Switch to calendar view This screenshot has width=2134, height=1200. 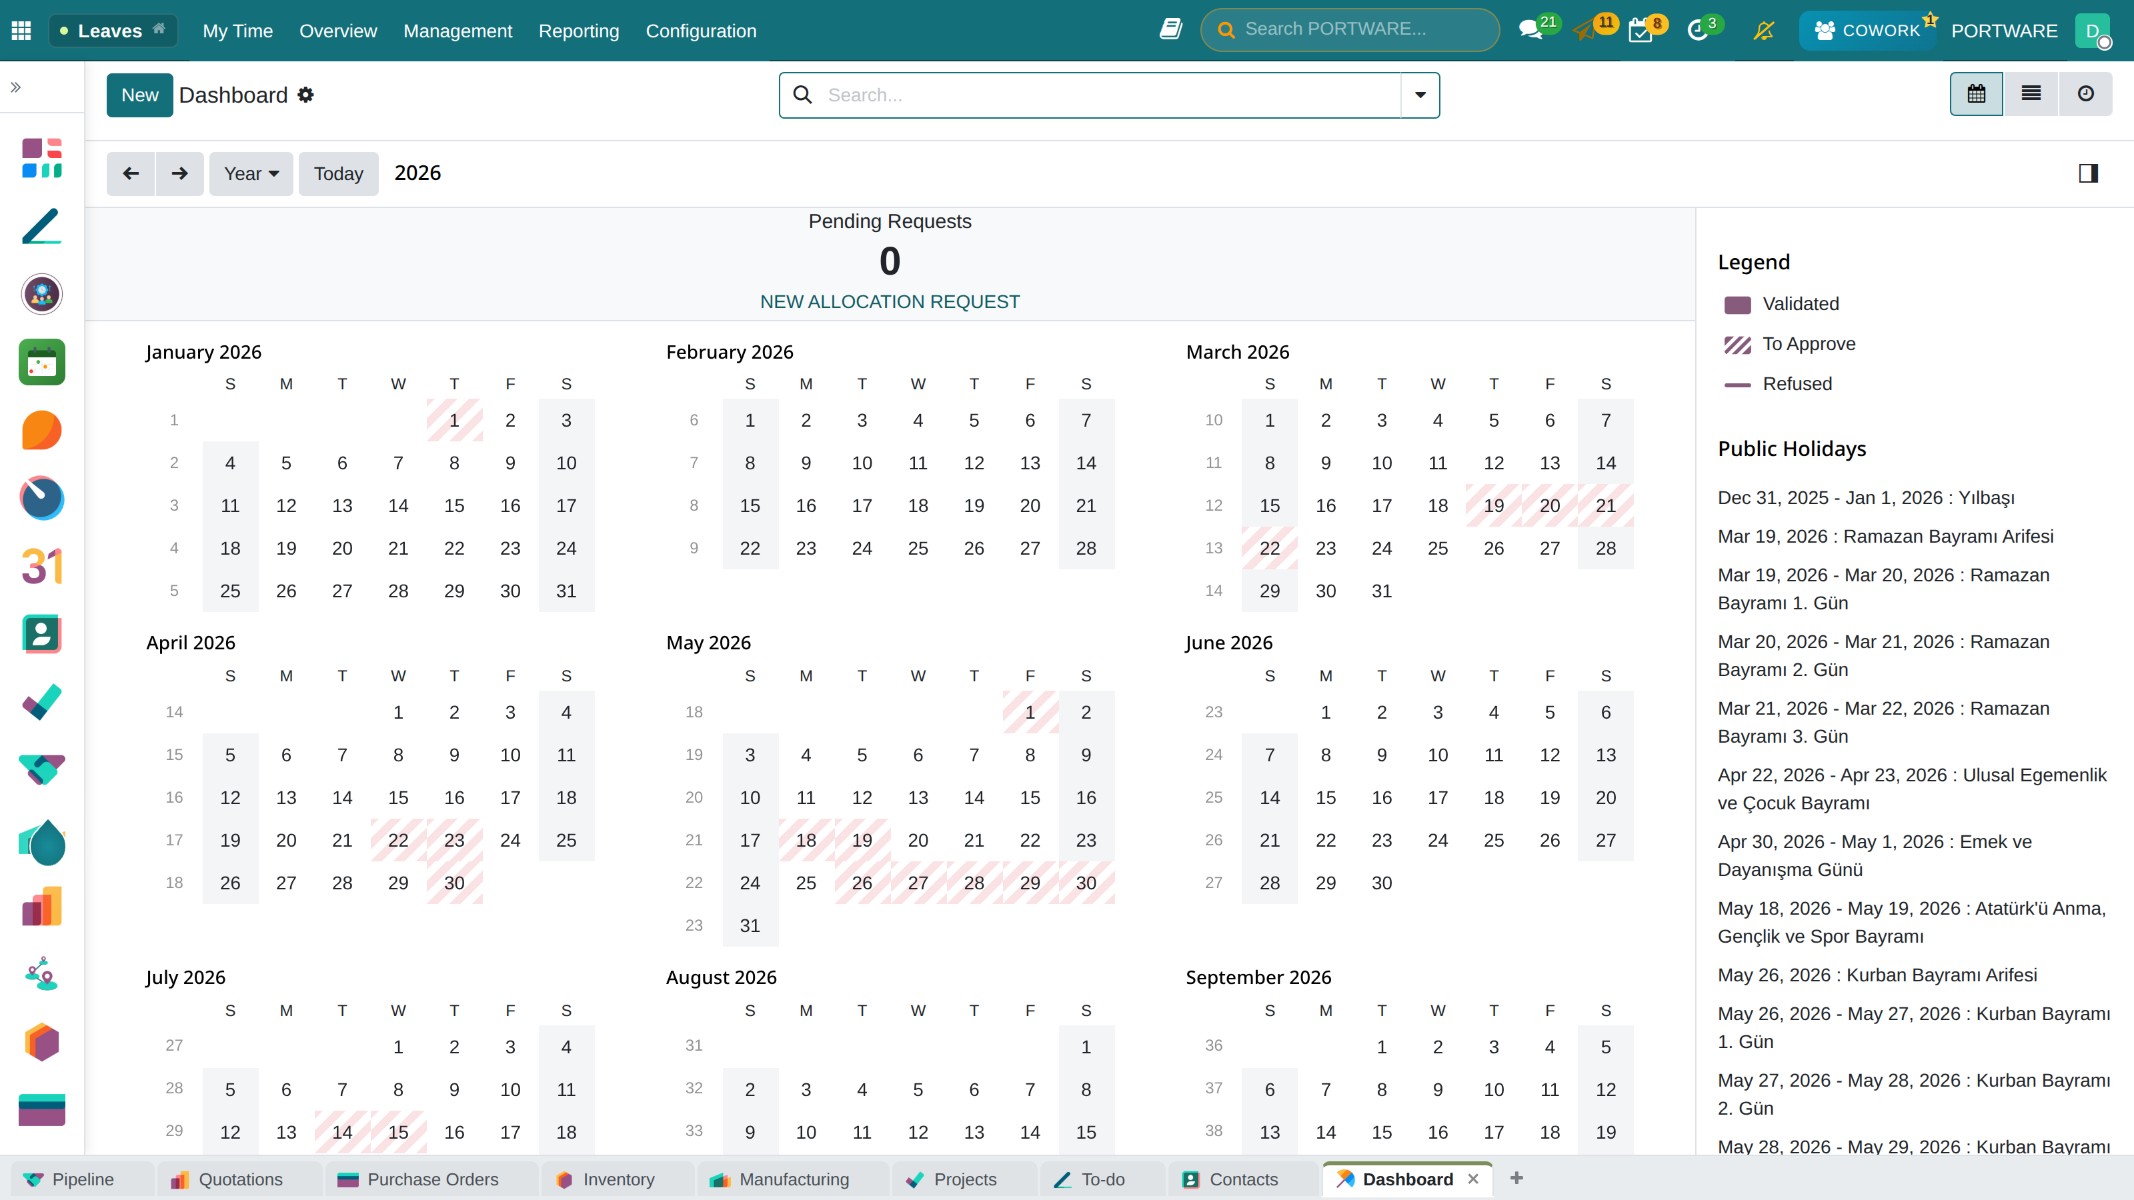(1977, 95)
